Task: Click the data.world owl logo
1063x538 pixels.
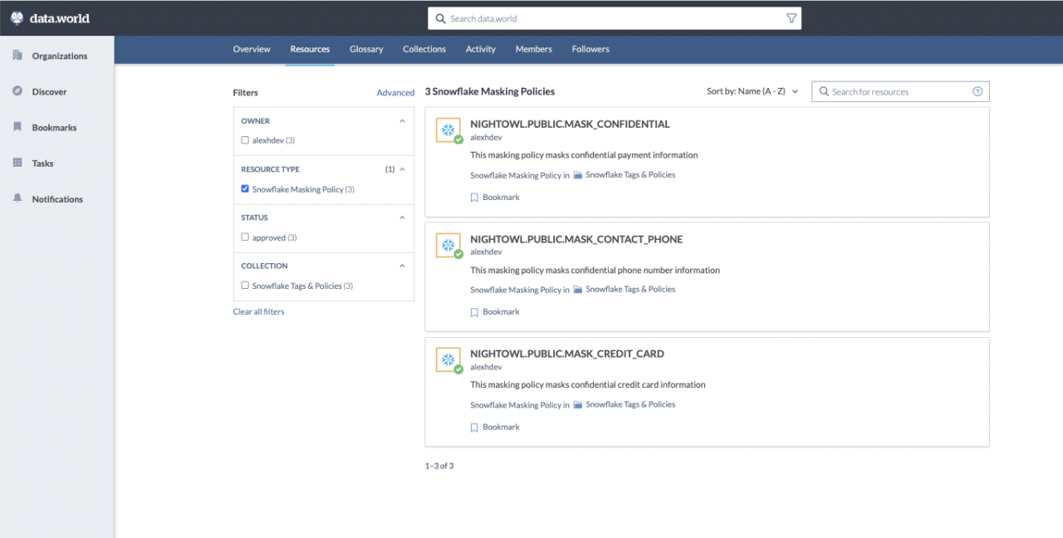Action: (17, 17)
